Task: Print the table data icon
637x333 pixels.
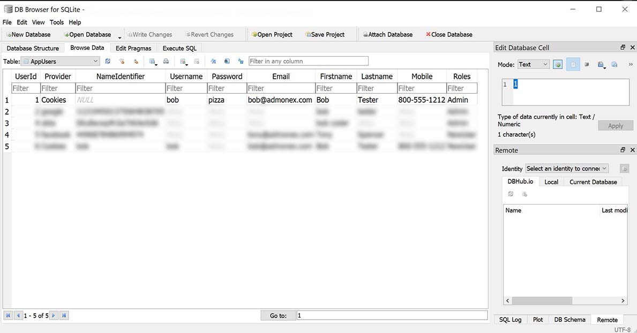Action: point(166,62)
